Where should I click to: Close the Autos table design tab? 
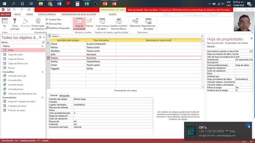click(202, 36)
